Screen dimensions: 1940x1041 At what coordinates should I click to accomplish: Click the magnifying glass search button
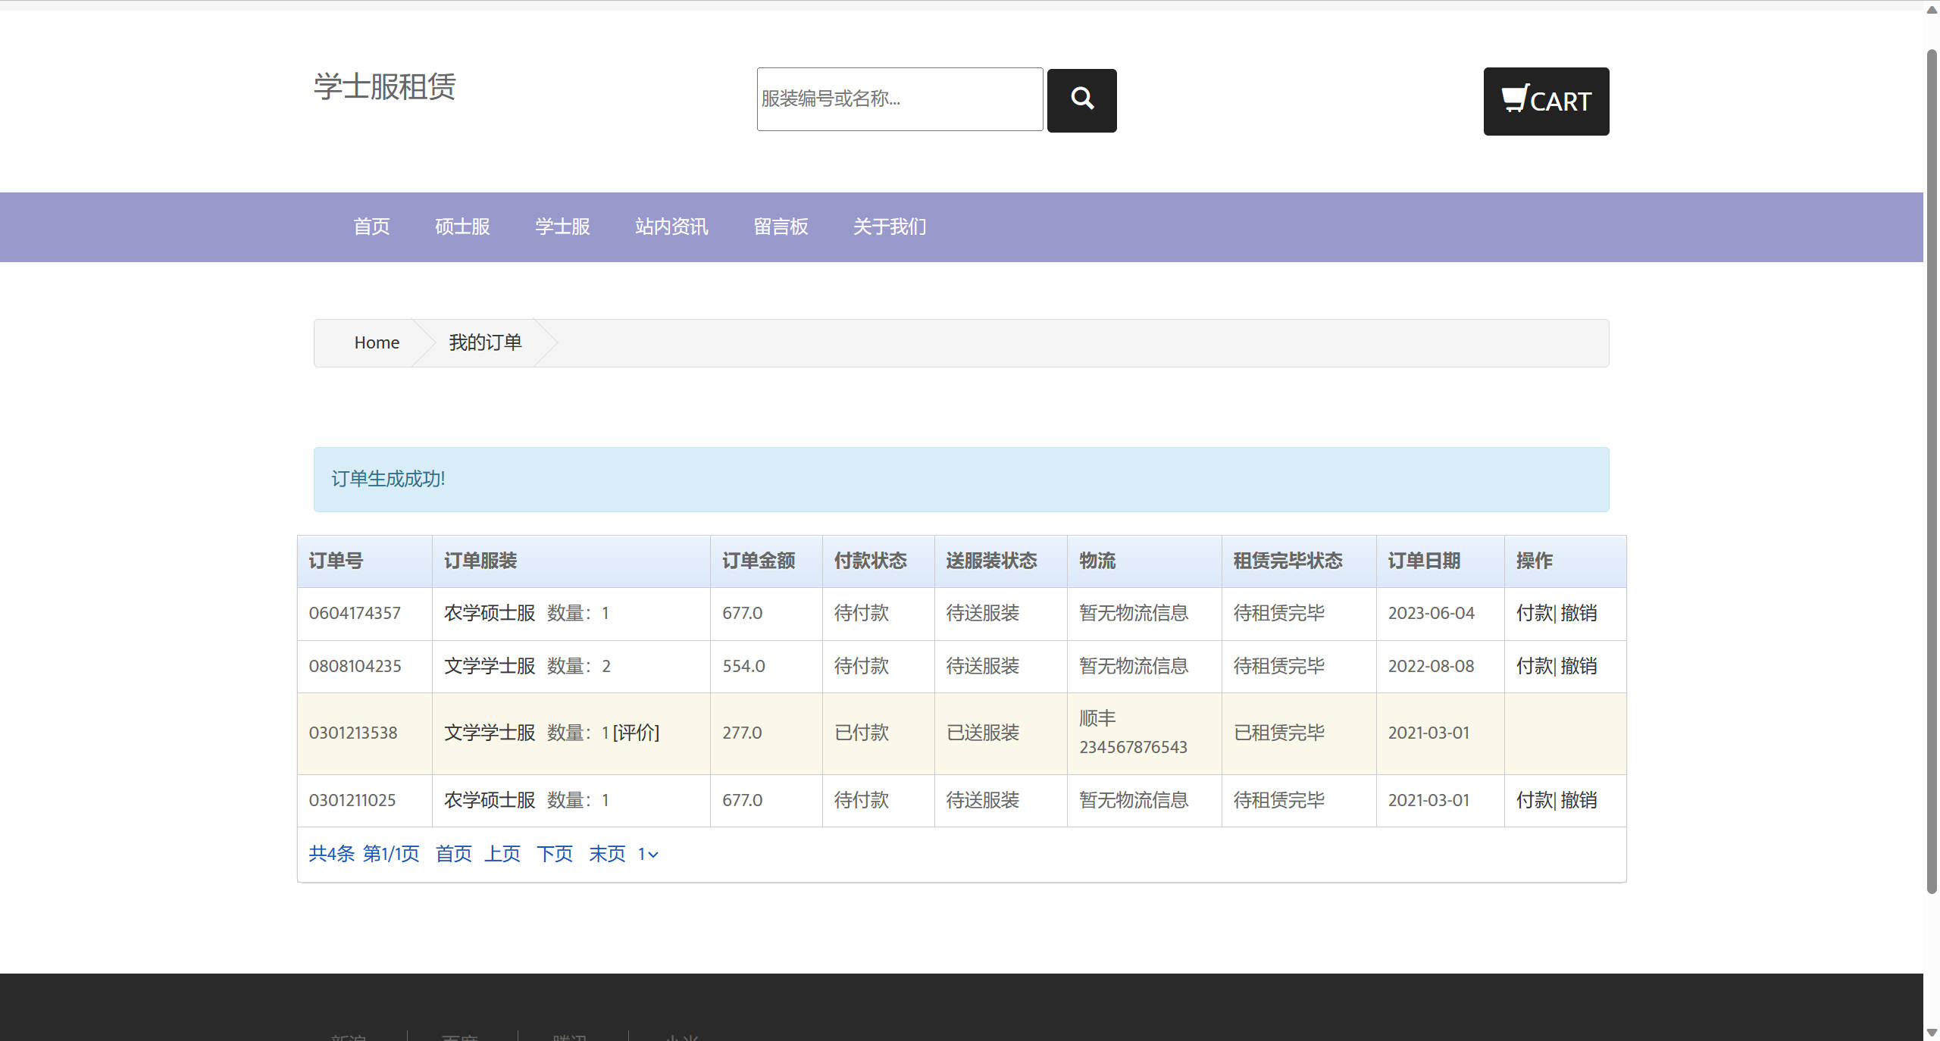pos(1081,100)
